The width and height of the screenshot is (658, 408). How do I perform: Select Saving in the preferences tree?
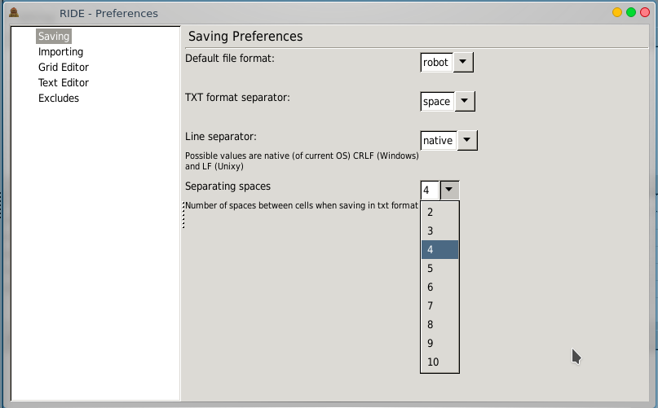coord(54,36)
